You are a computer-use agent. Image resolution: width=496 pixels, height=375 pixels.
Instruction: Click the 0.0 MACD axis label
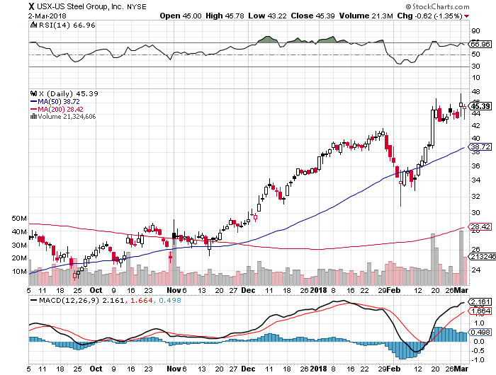(479, 342)
